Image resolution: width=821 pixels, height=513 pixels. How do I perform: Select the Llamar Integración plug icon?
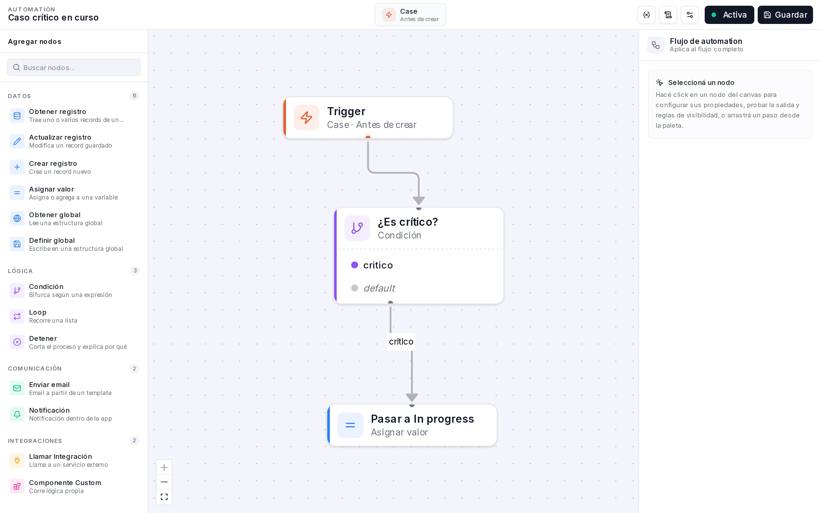pos(17,460)
